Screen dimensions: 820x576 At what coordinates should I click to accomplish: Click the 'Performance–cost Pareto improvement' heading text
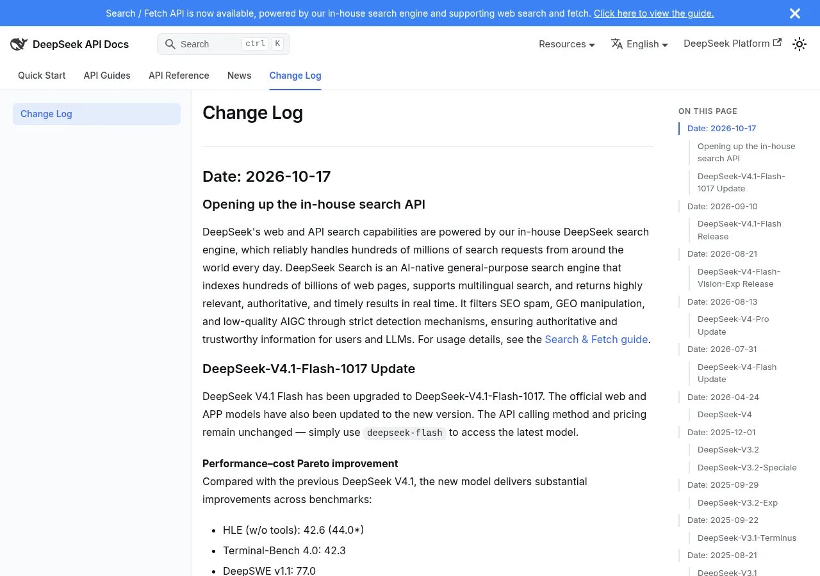[300, 463]
